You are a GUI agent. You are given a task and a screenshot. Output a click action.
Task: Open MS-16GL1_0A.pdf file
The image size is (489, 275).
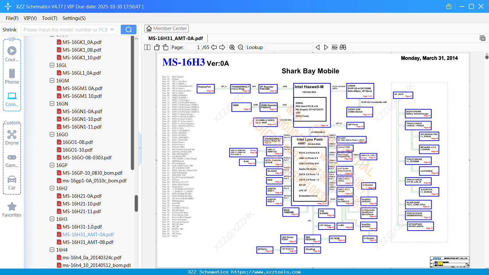point(82,73)
